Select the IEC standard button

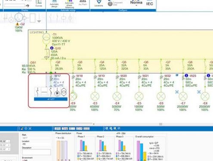[x=149, y=3]
